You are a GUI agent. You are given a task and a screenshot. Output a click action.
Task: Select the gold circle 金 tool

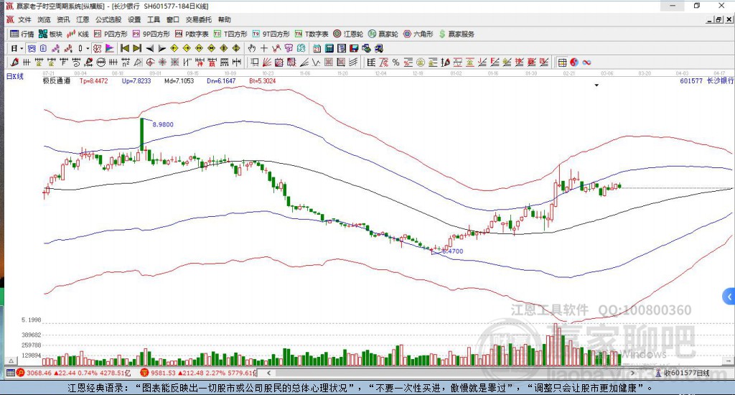coord(421,62)
